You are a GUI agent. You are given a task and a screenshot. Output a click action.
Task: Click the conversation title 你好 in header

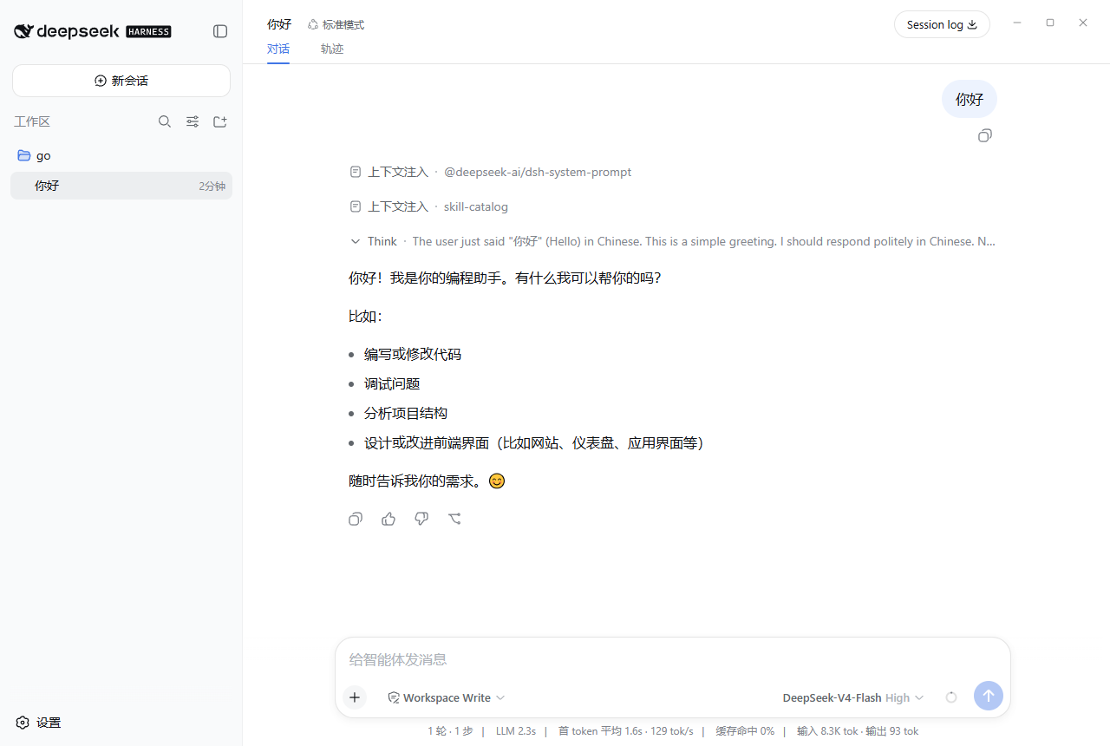coord(279,24)
